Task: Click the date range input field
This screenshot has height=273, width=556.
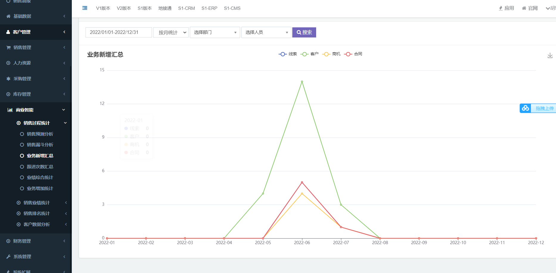Action: coord(118,32)
